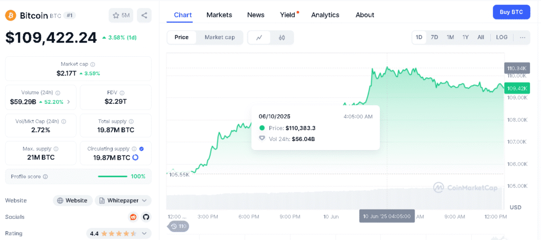
Task: Open the Reddit social link icon
Action: tap(133, 217)
